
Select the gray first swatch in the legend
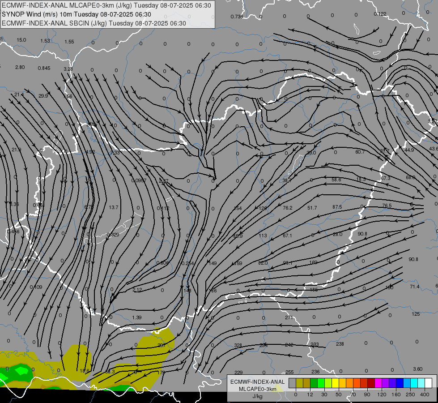tap(292, 383)
